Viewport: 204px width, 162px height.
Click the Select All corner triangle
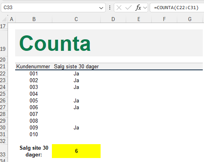point(4,19)
